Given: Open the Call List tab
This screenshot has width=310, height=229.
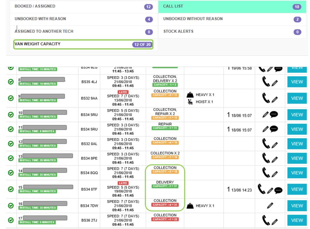Looking at the screenshot, I should tap(232, 7).
